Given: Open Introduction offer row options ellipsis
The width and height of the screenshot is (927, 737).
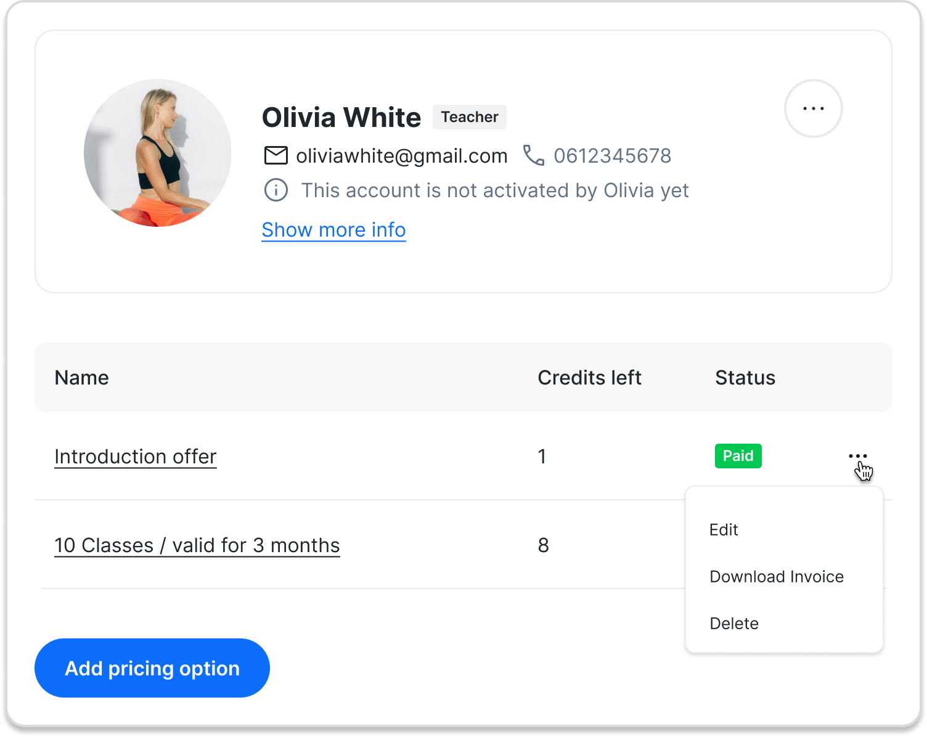Looking at the screenshot, I should (x=857, y=456).
